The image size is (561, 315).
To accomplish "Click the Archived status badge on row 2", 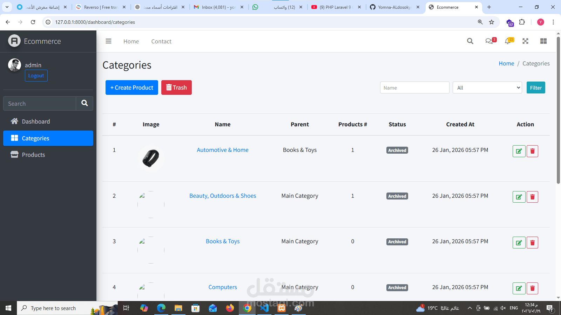I will coord(397,196).
